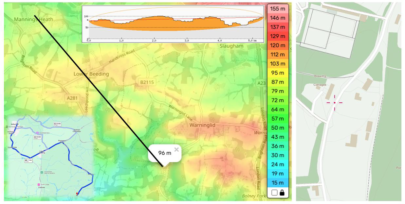Click the red destination pin in inset map

tap(77, 194)
